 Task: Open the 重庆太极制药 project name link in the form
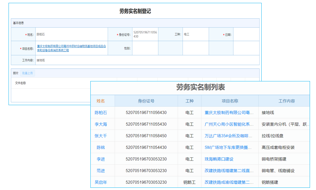point(72,48)
